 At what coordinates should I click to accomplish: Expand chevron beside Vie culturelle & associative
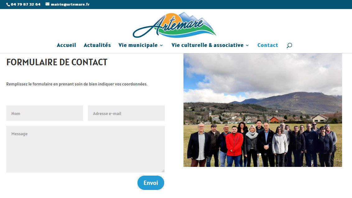[247, 46]
